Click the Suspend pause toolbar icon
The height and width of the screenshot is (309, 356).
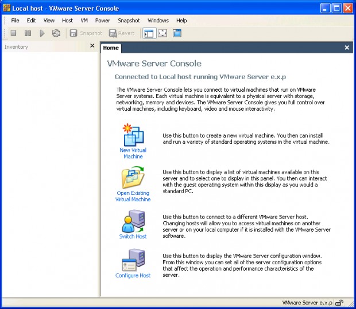28,33
